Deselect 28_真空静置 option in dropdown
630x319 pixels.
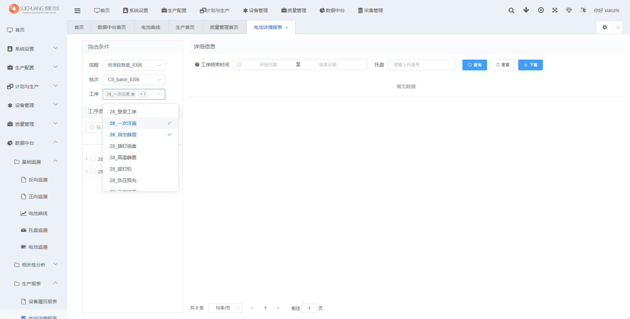[x=140, y=135]
